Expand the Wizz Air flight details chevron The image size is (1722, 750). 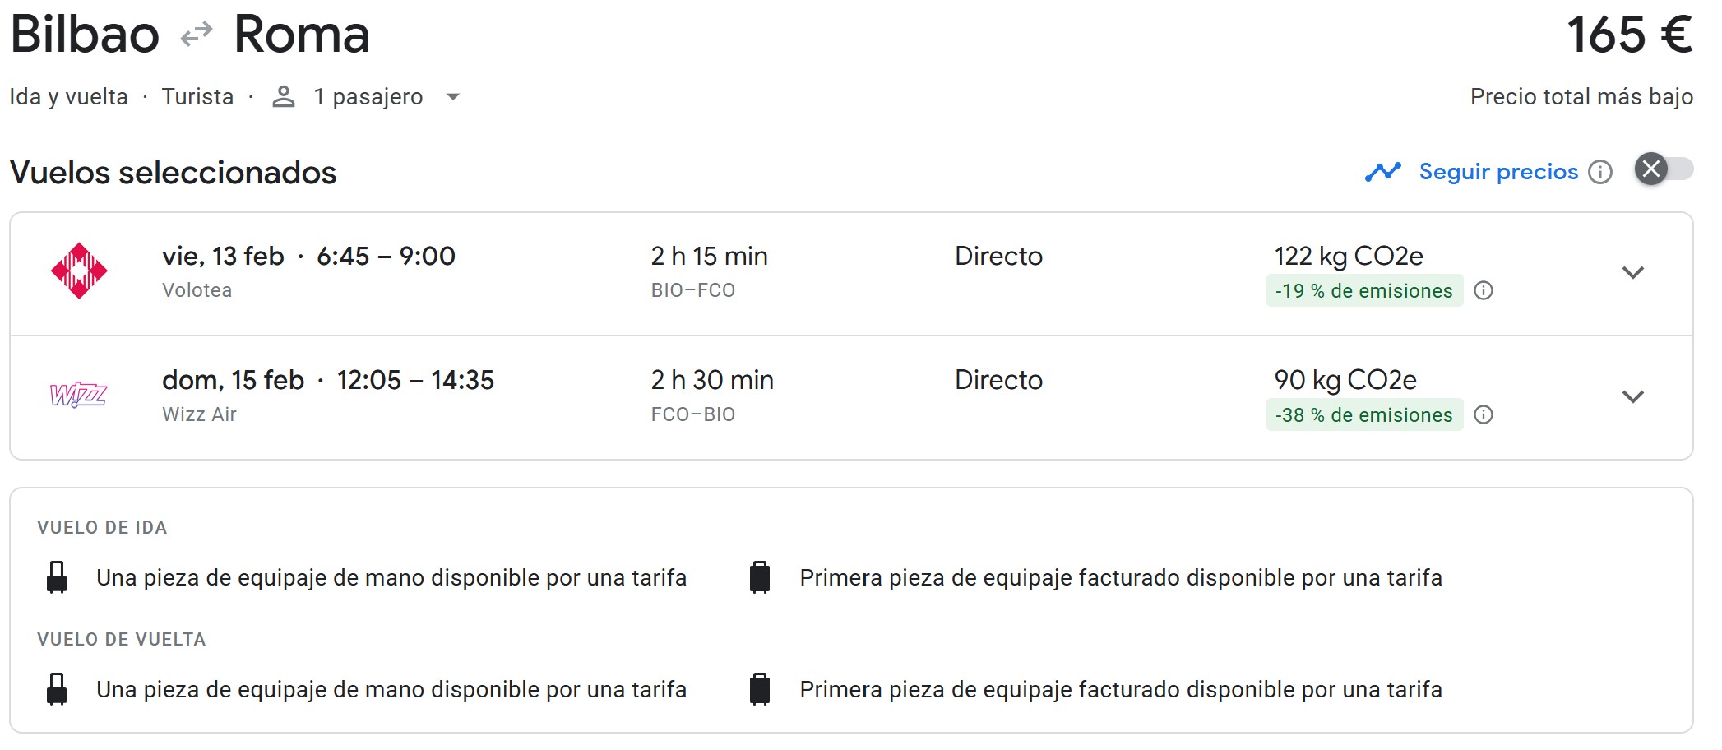coord(1632,396)
